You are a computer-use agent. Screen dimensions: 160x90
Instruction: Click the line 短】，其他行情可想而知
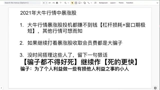pos(55,31)
